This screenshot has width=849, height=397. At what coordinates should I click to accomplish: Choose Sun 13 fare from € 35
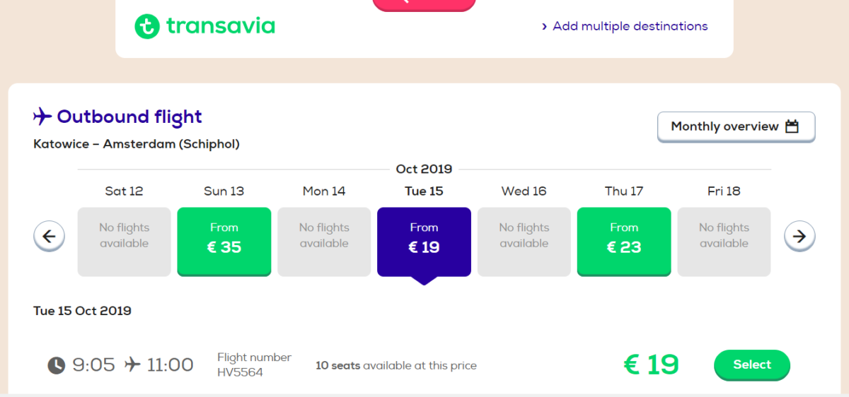[224, 241]
